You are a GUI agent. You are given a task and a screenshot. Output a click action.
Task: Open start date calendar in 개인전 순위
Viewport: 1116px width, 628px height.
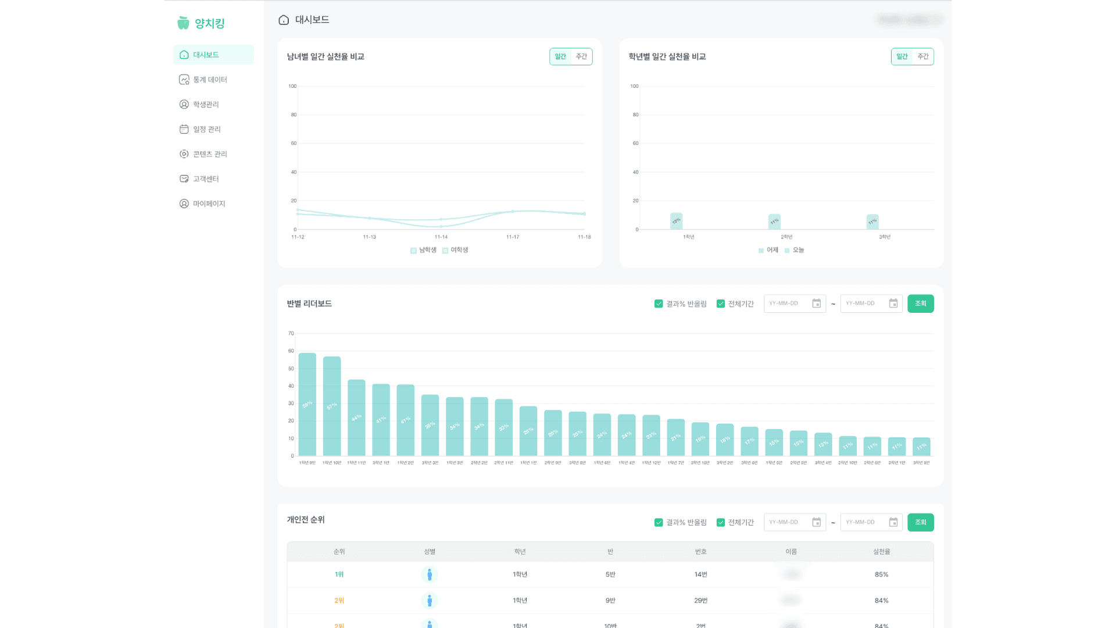816,522
